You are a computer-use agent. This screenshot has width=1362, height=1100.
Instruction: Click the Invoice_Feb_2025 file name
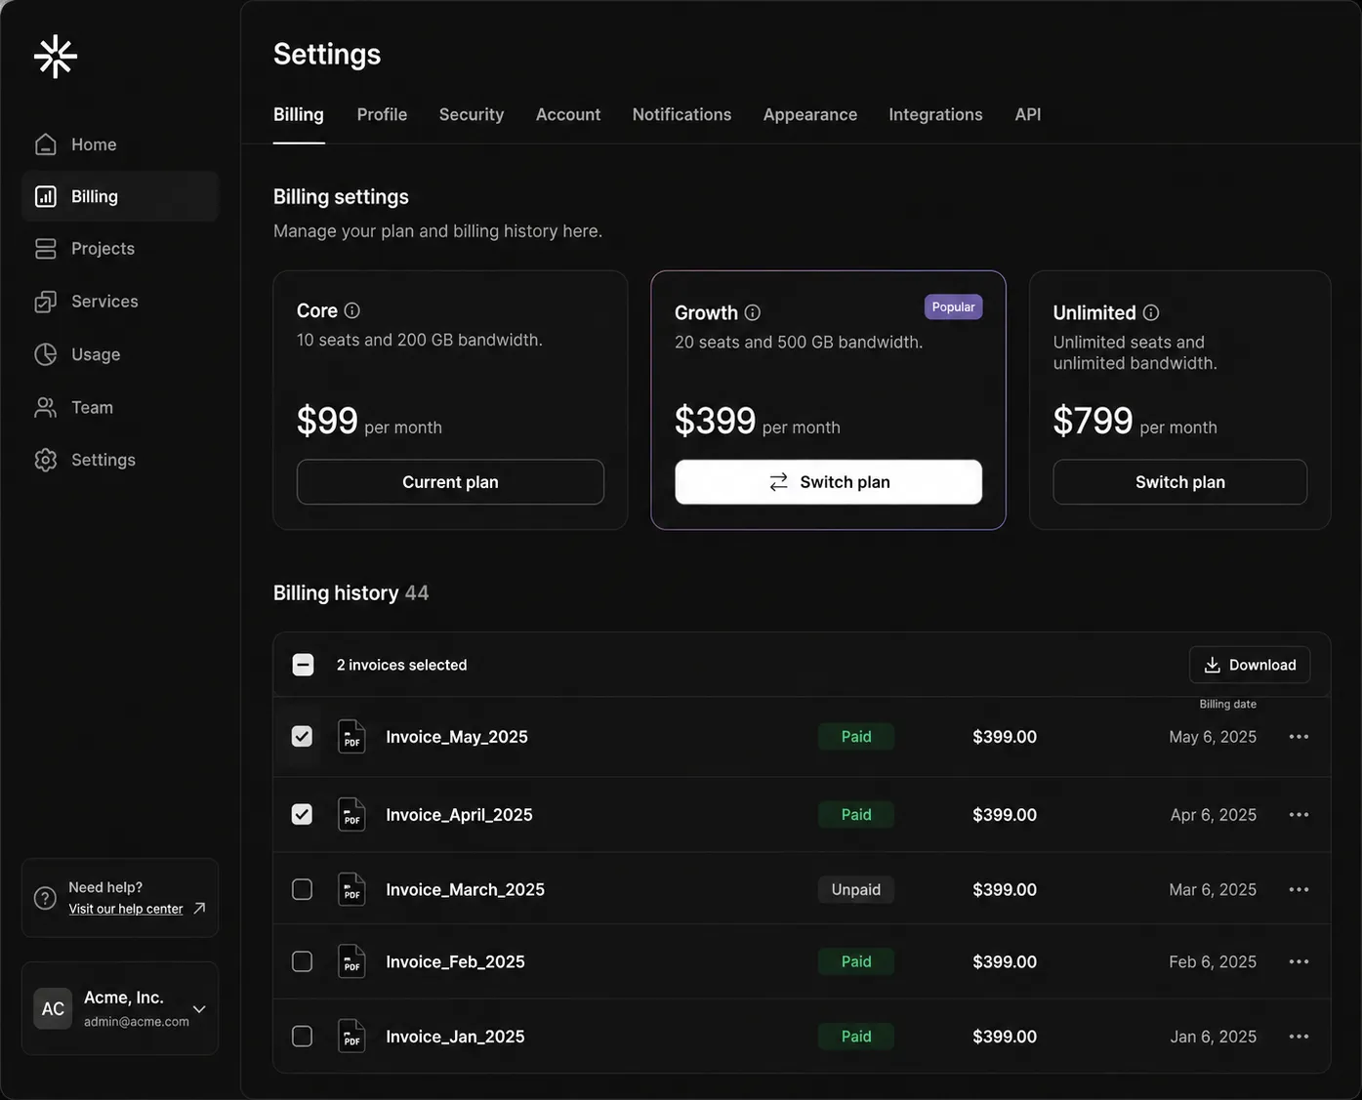point(455,961)
